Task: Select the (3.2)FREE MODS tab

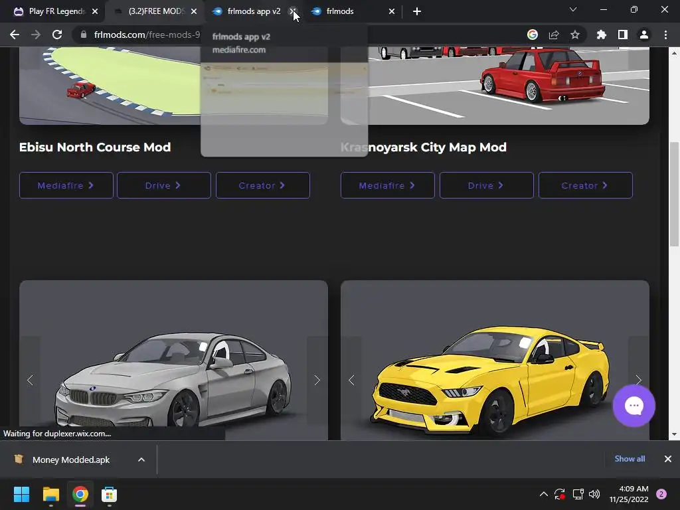Action: pyautogui.click(x=156, y=11)
